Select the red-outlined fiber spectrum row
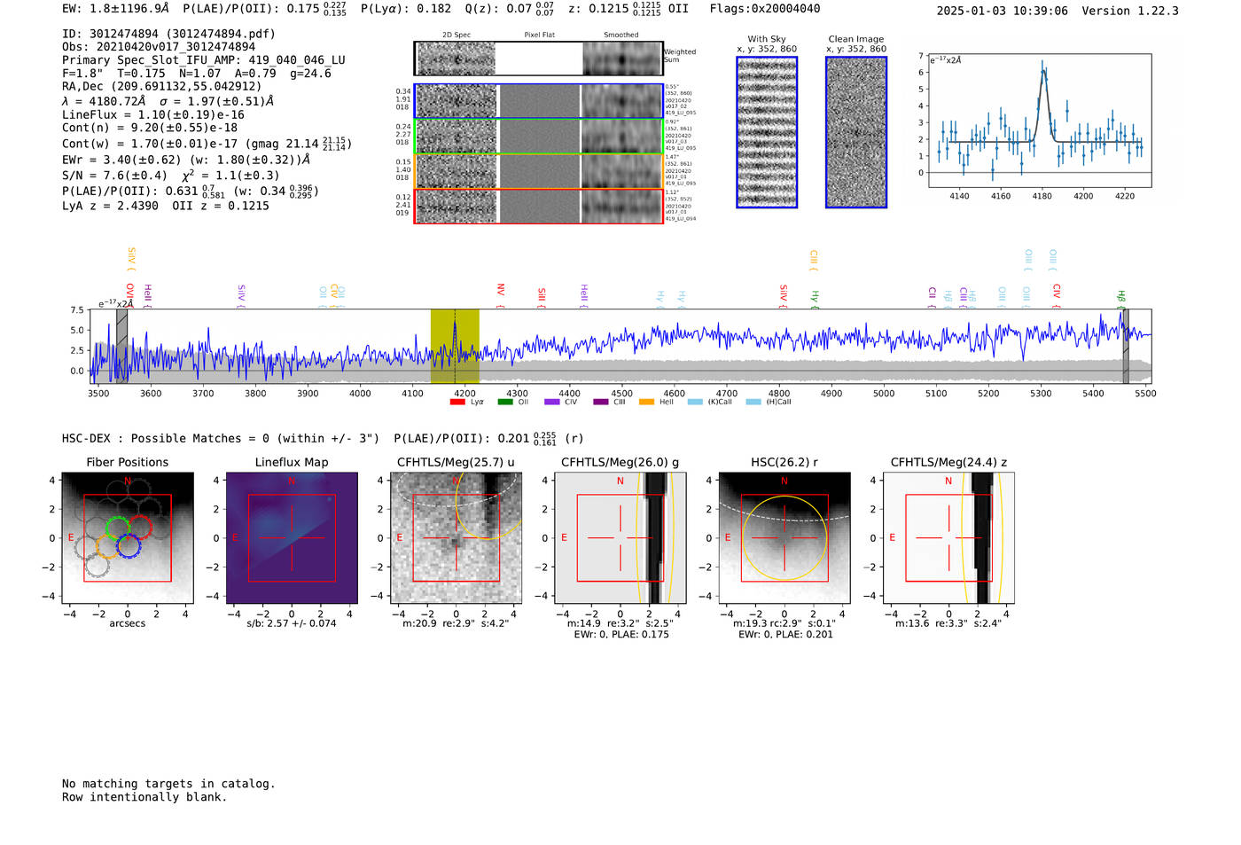1241x845 pixels. click(x=539, y=206)
